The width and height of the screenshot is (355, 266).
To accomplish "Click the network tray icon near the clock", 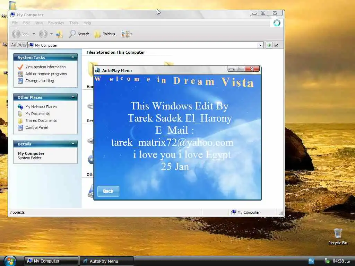I will [327, 261].
